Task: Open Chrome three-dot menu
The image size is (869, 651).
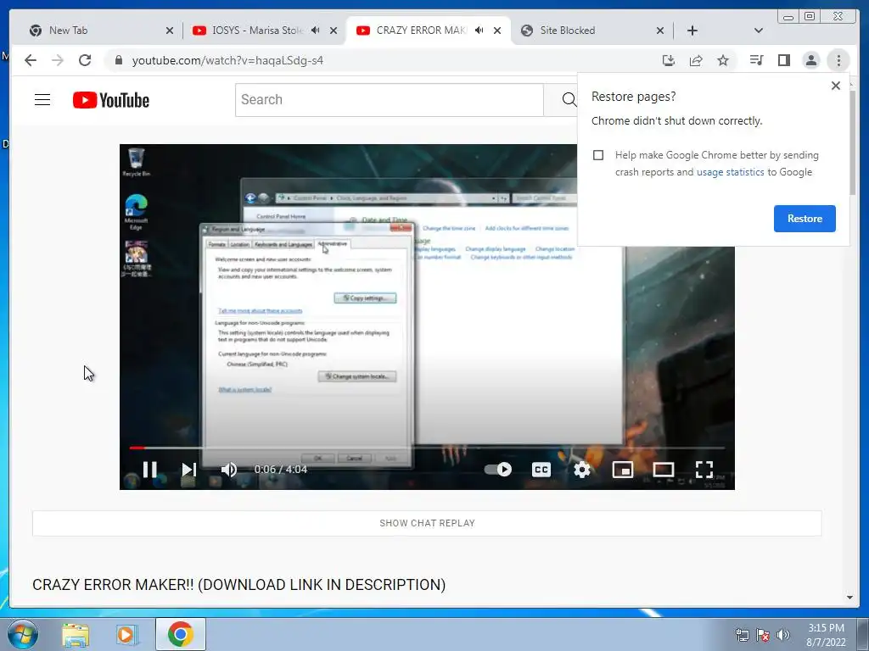Action: (838, 60)
